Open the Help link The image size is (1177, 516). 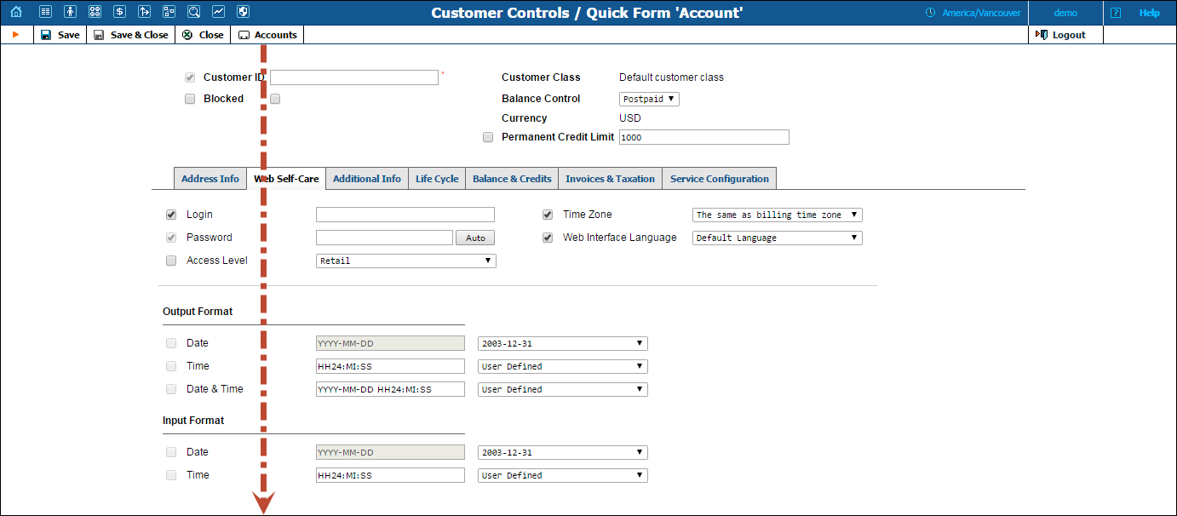[x=1150, y=13]
